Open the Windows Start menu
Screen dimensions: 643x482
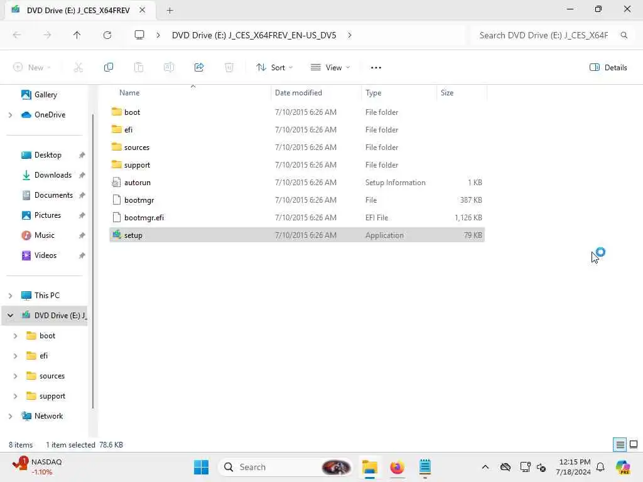[x=201, y=467]
